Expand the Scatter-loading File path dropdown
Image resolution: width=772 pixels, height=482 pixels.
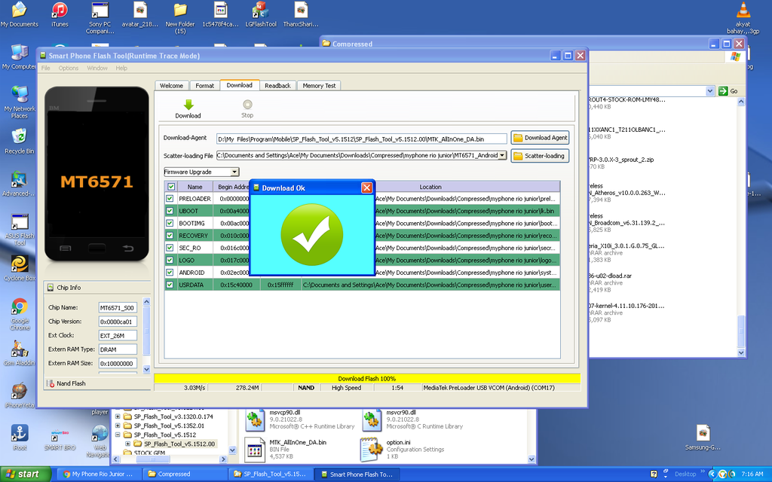point(502,156)
